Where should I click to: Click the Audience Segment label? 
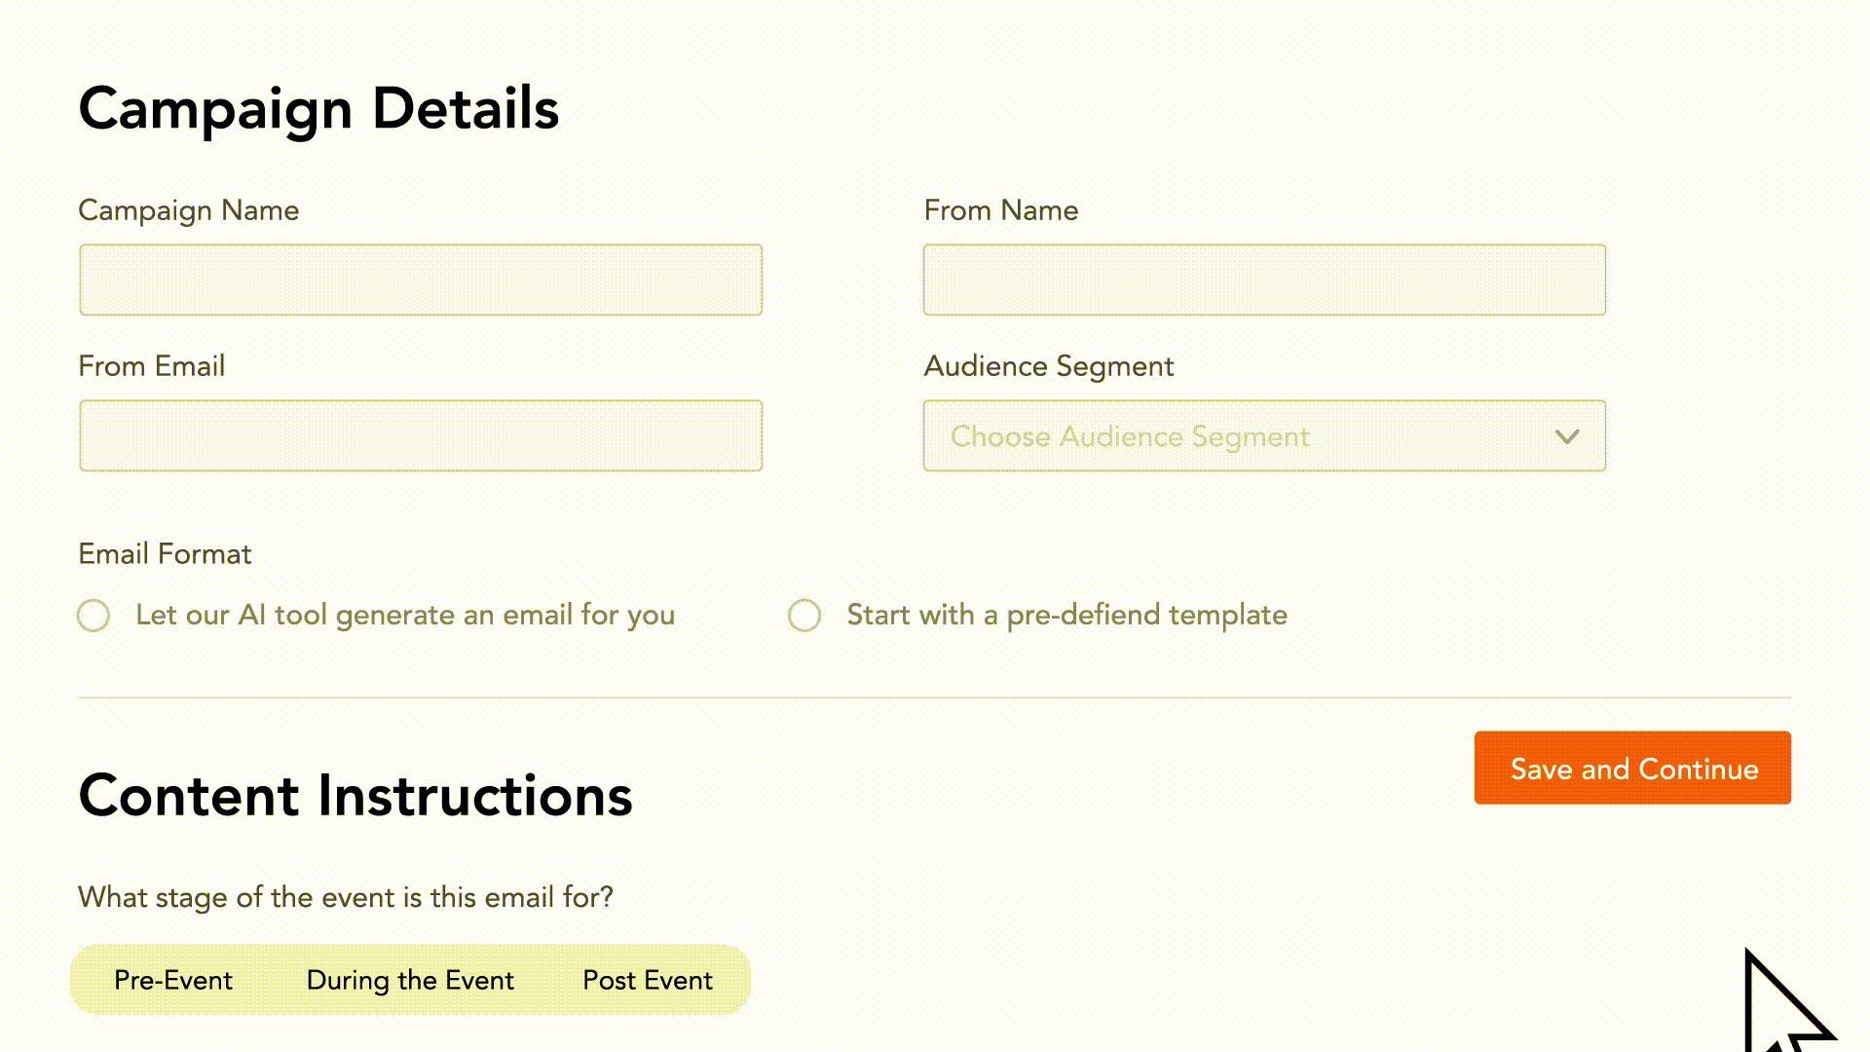(x=1048, y=366)
